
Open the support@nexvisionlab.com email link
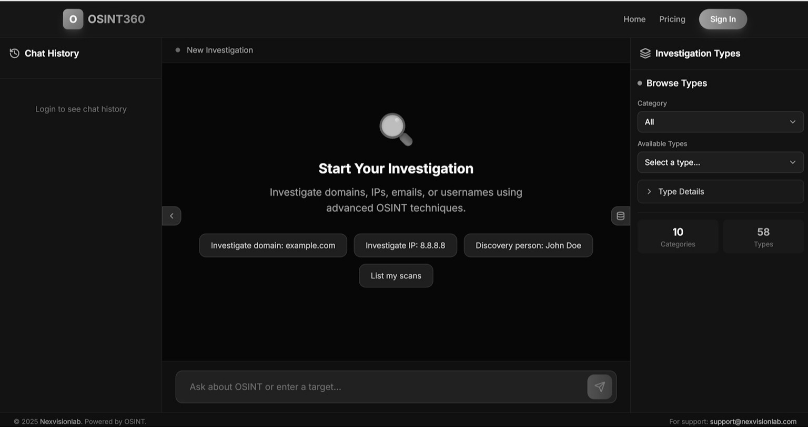753,421
